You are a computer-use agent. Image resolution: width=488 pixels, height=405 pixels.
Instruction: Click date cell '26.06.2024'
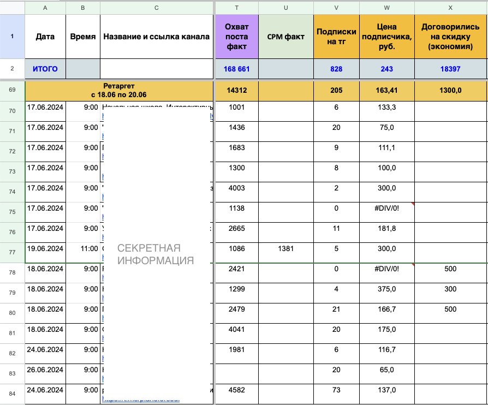click(x=45, y=374)
